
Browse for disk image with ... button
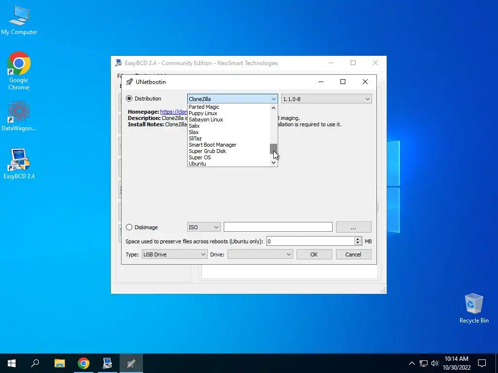tap(354, 227)
